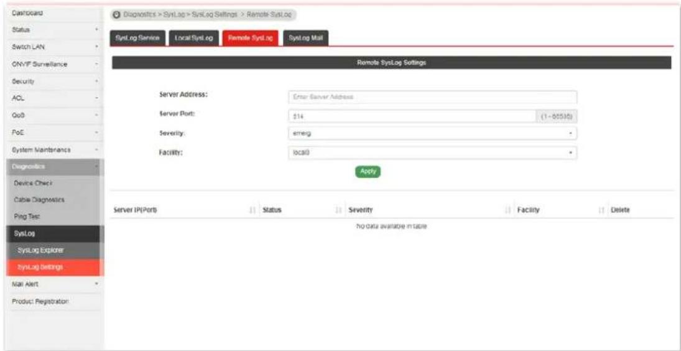Sort table by Severity column

429,210
